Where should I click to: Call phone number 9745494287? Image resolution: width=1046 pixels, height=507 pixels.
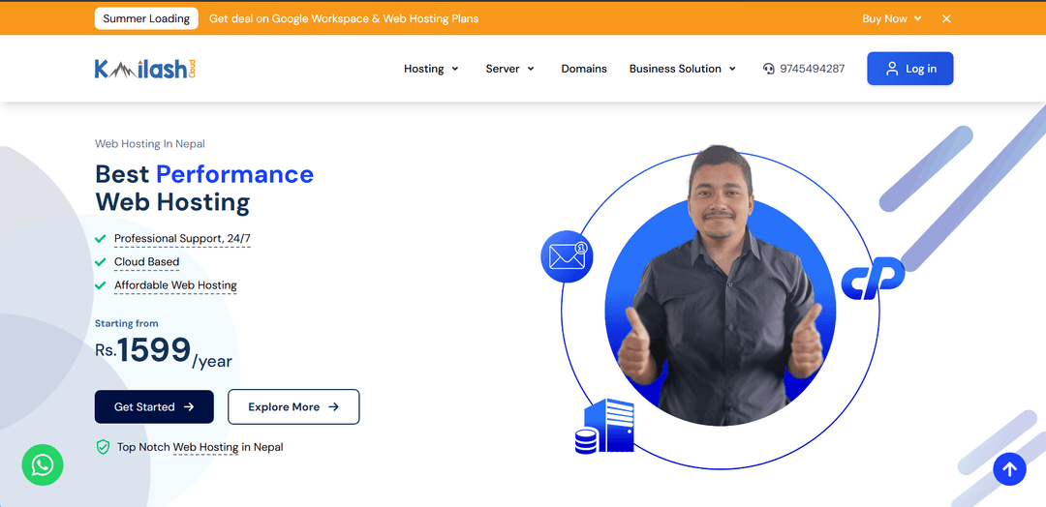pos(812,69)
